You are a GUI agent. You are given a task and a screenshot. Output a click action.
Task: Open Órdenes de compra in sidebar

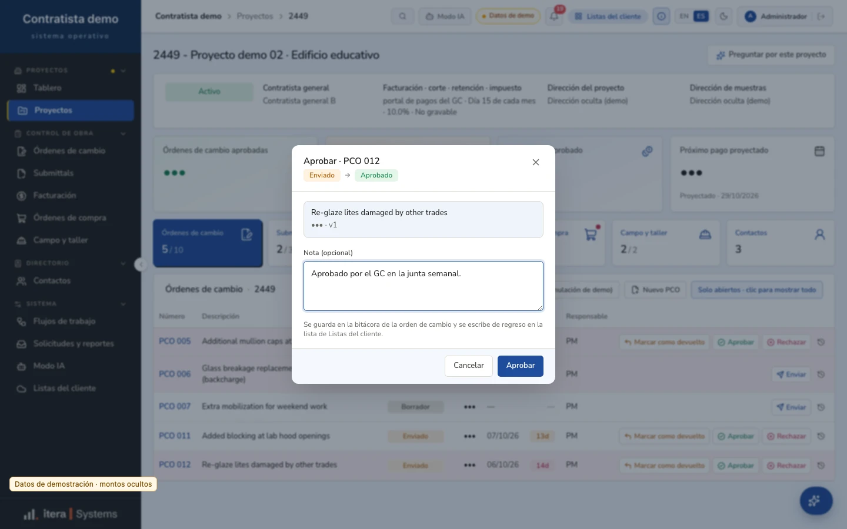71,218
